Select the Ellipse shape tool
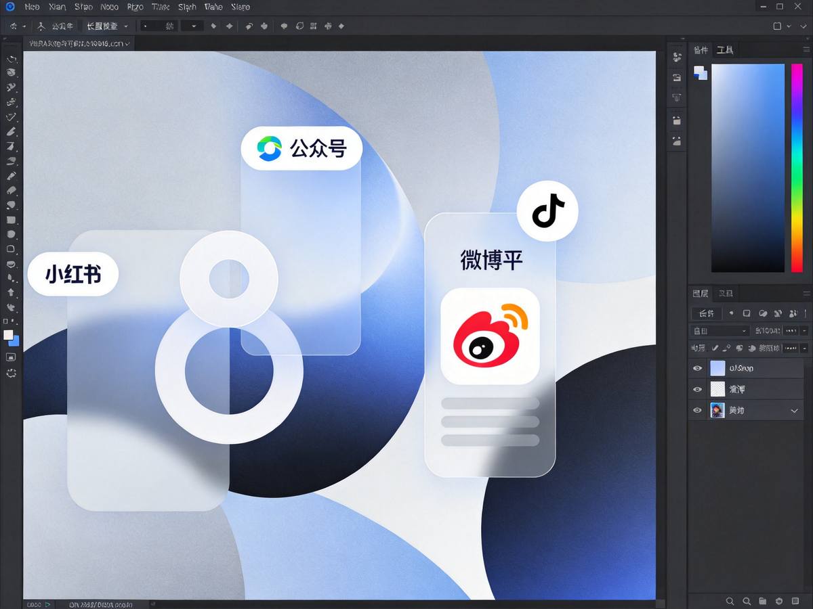The height and width of the screenshot is (609, 813). point(12,234)
